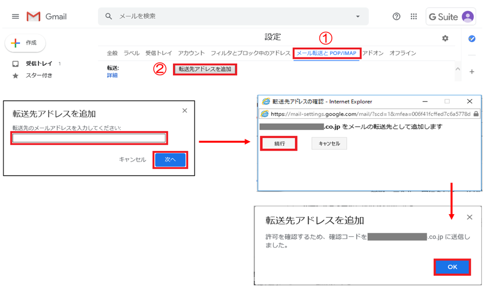This screenshot has height=287, width=485.
Task: Click the forwarding email address input field
Action: [89, 138]
